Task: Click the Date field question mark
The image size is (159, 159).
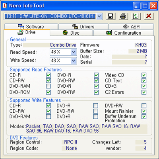Action: [145, 57]
